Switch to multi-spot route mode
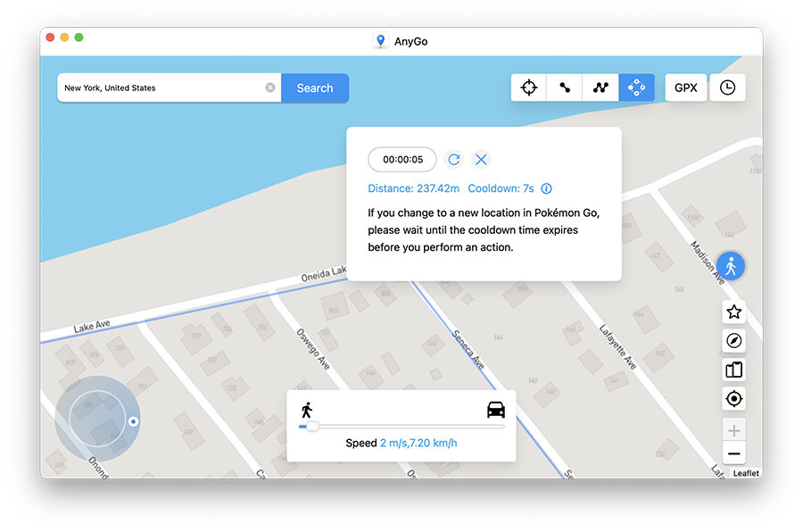 pos(600,87)
